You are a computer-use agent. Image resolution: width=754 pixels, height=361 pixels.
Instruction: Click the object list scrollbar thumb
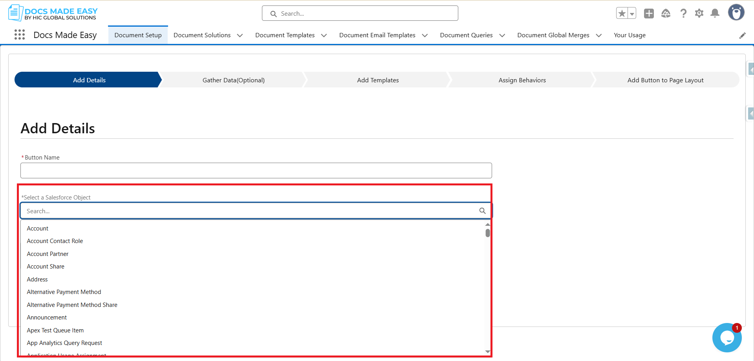(487, 233)
